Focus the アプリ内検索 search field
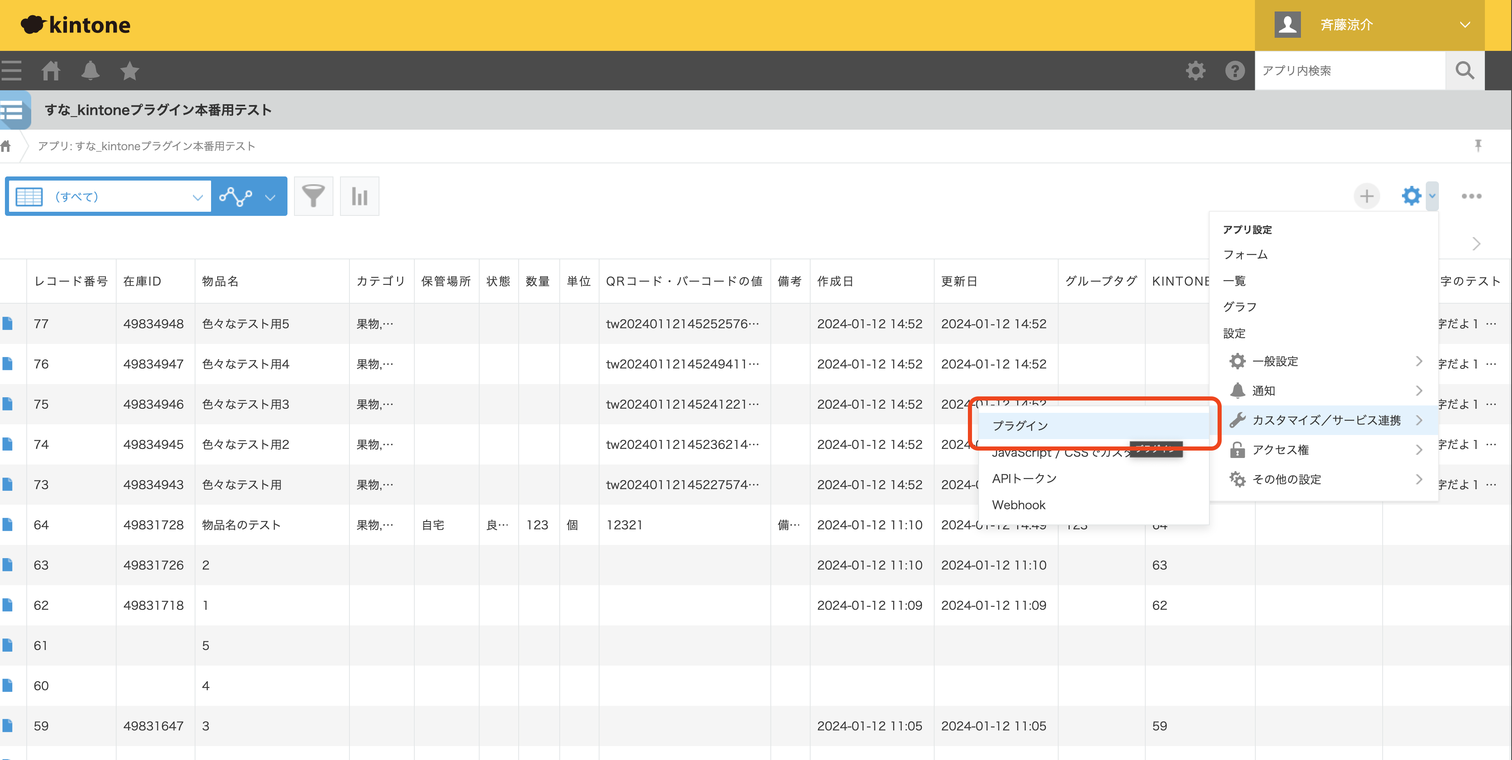This screenshot has height=760, width=1512. (1350, 71)
